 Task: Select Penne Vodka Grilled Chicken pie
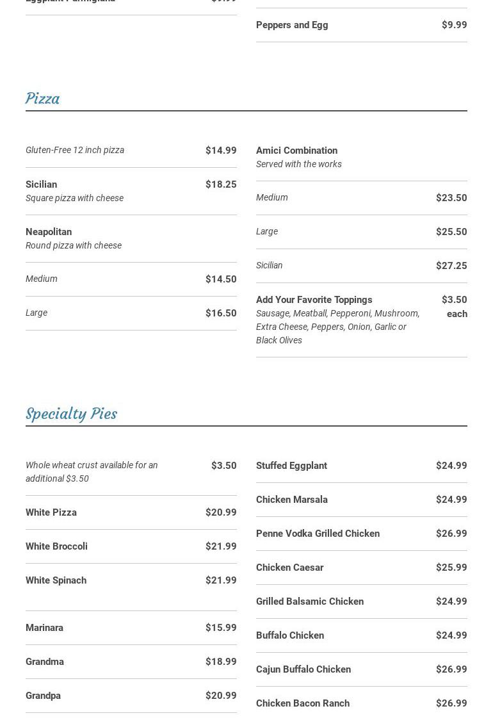[x=318, y=534]
